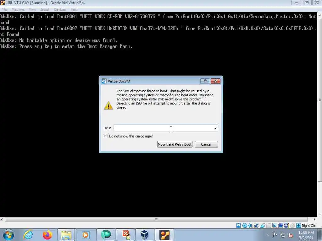Click the Show Desktop strip
The height and width of the screenshot is (241, 322).
[320, 235]
